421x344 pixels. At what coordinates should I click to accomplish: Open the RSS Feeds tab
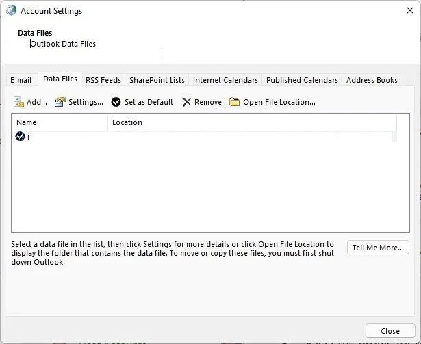coord(103,80)
